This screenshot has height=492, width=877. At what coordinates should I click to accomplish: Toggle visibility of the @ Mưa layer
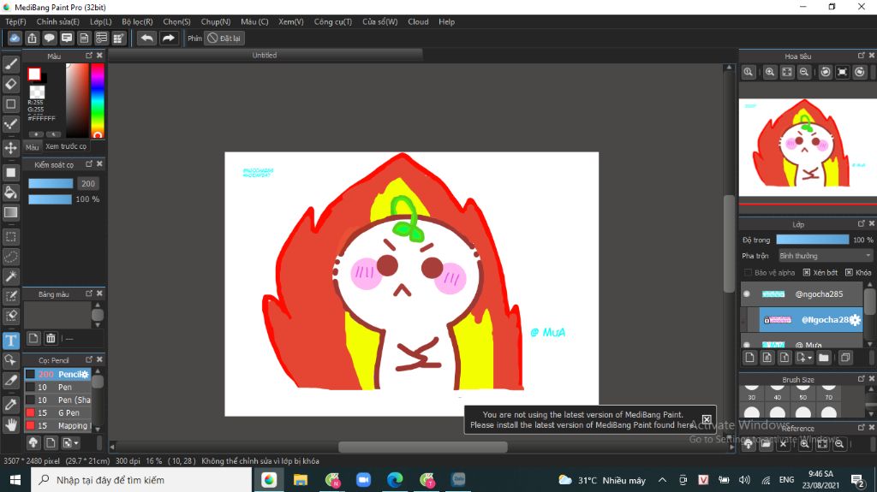(x=747, y=344)
